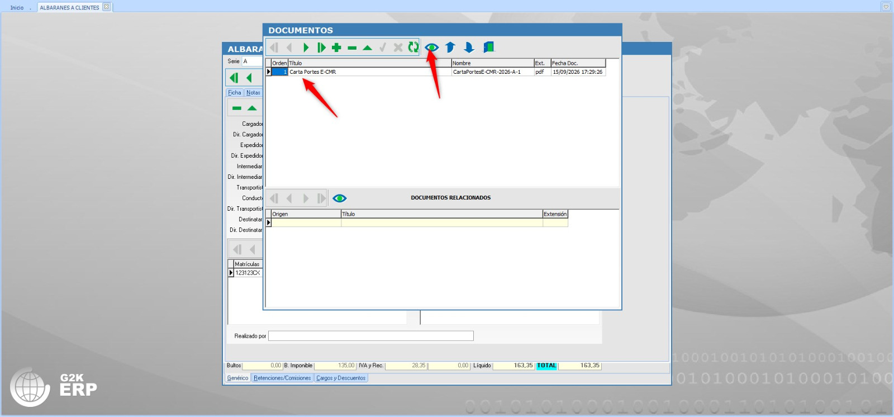Open the Inicio tab

tap(17, 8)
